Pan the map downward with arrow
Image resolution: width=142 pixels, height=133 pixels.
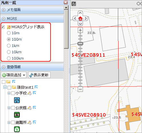80,24
